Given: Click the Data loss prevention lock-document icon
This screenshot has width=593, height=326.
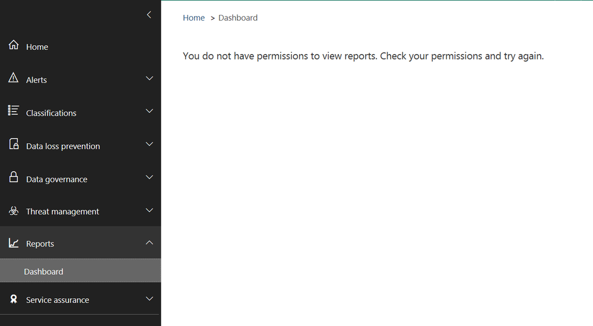Looking at the screenshot, I should [x=14, y=144].
